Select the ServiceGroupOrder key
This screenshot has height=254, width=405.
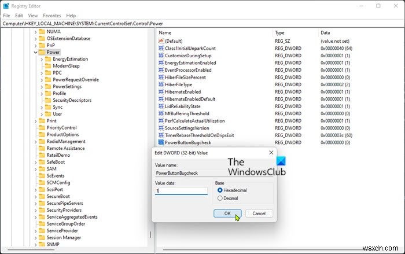tap(65, 224)
